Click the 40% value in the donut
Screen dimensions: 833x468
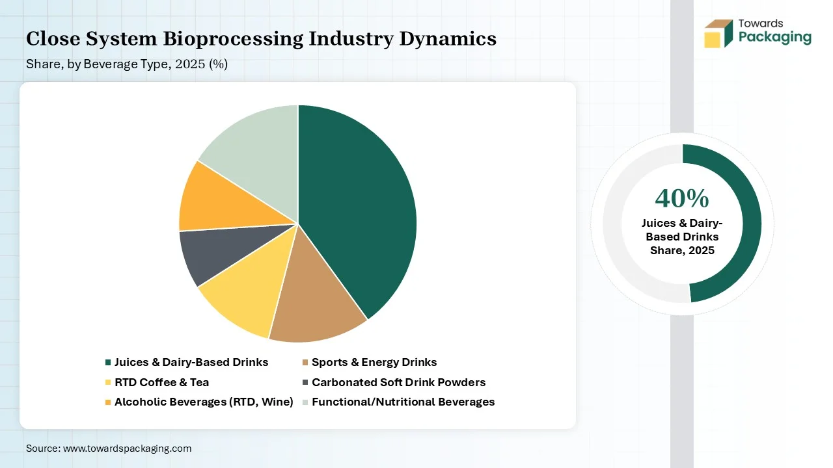tap(681, 198)
